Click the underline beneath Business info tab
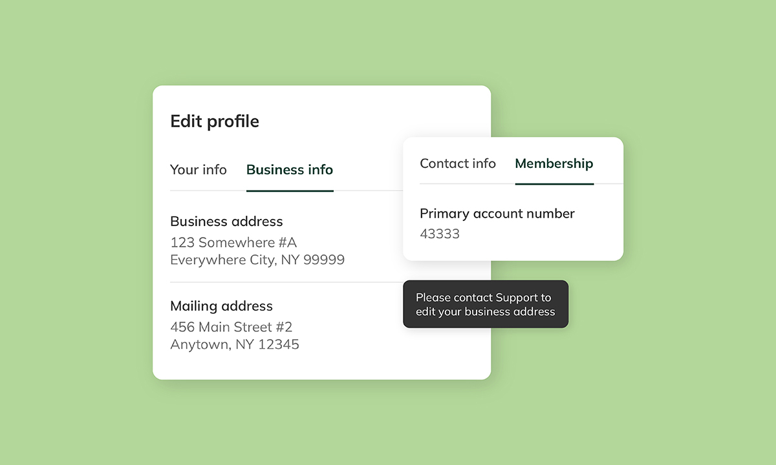Image resolution: width=776 pixels, height=465 pixels. [x=290, y=191]
